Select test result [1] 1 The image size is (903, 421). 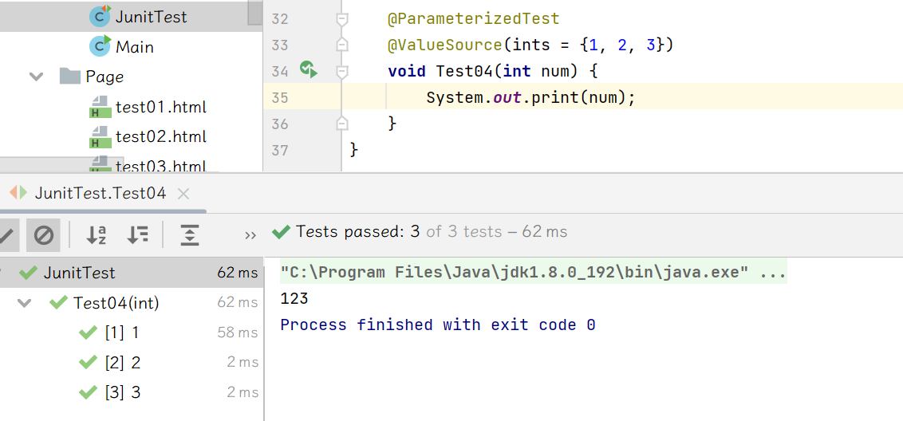pos(122,332)
